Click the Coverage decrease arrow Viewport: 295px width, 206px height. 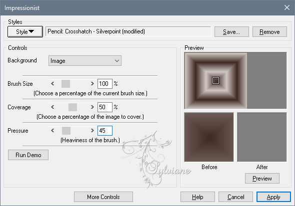[x=52, y=107]
